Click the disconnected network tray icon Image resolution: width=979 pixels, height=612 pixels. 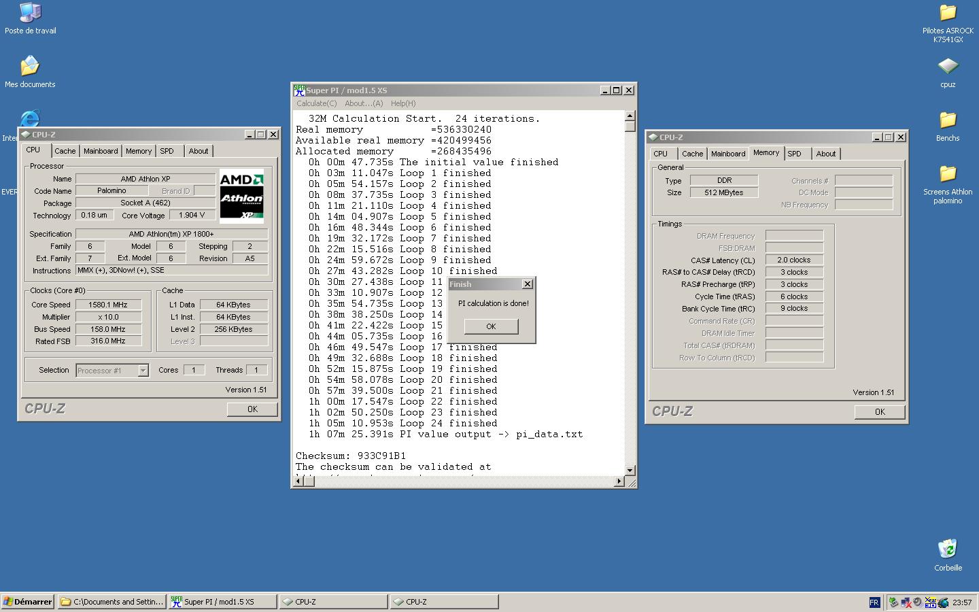point(906,602)
